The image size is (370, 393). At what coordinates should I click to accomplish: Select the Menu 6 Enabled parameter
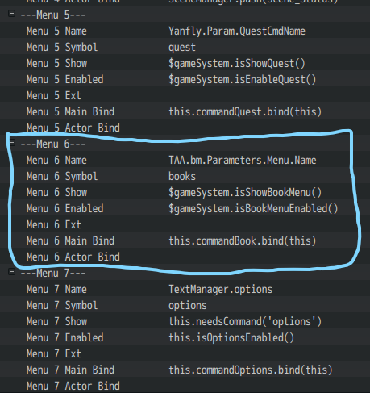(x=64, y=208)
